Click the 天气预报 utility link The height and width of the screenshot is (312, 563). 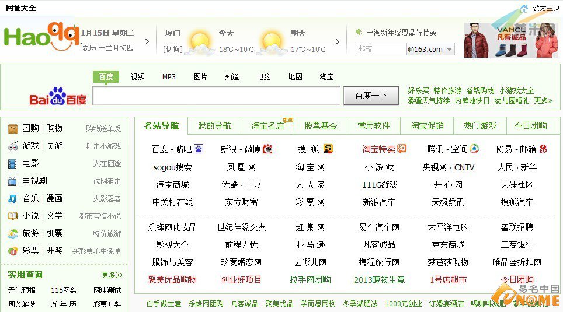(x=22, y=290)
